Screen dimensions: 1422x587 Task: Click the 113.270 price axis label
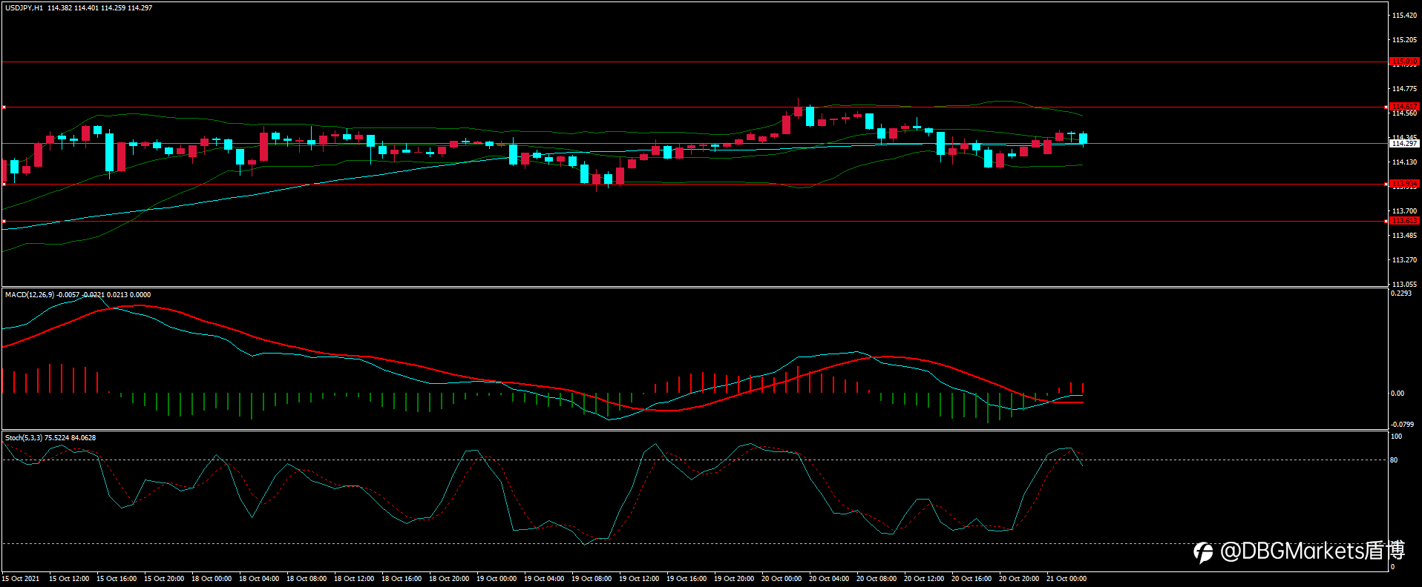point(1405,260)
